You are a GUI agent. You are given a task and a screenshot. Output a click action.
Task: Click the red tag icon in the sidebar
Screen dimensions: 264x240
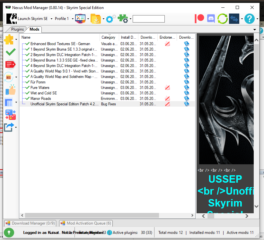point(10,64)
